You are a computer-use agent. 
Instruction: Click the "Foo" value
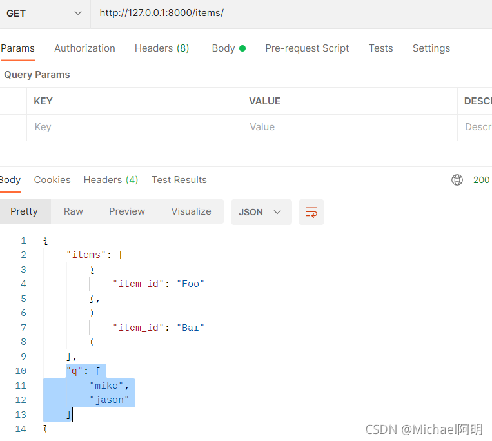coord(190,284)
